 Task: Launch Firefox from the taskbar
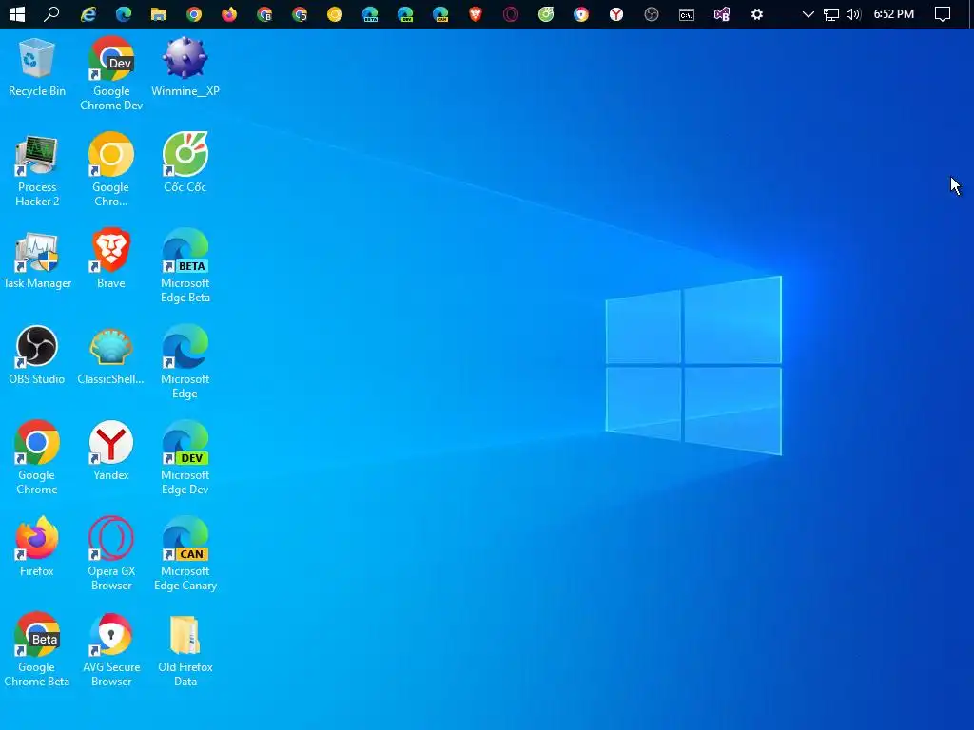[x=229, y=13]
